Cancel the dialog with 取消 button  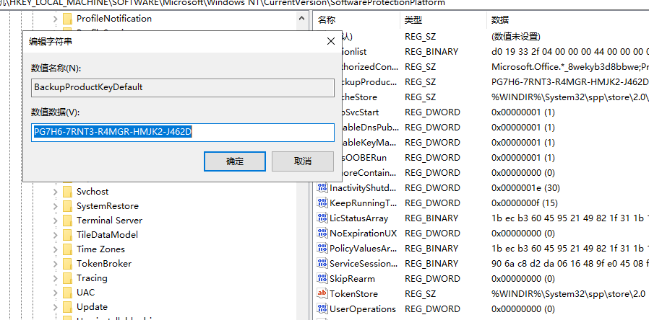pos(303,161)
